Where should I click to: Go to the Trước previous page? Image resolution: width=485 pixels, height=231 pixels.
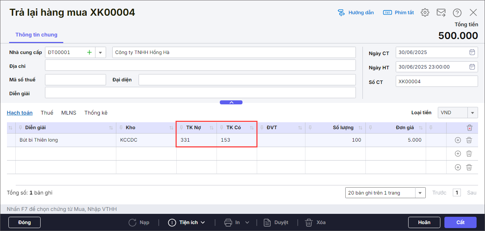[x=439, y=193]
